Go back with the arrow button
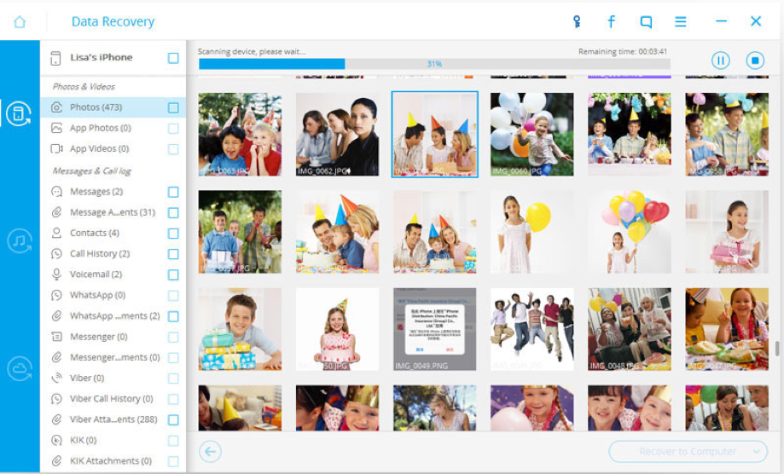The image size is (784, 474). click(x=210, y=452)
